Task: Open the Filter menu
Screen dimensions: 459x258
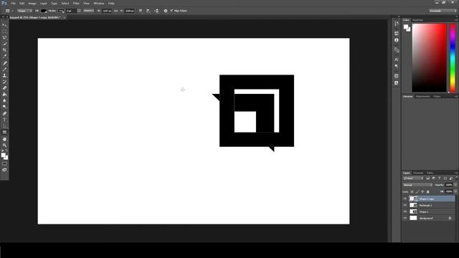Action: [x=76, y=3]
